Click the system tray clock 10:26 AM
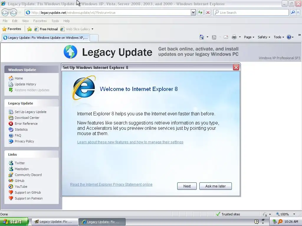Viewport: 302px width, 226px height. (291, 222)
